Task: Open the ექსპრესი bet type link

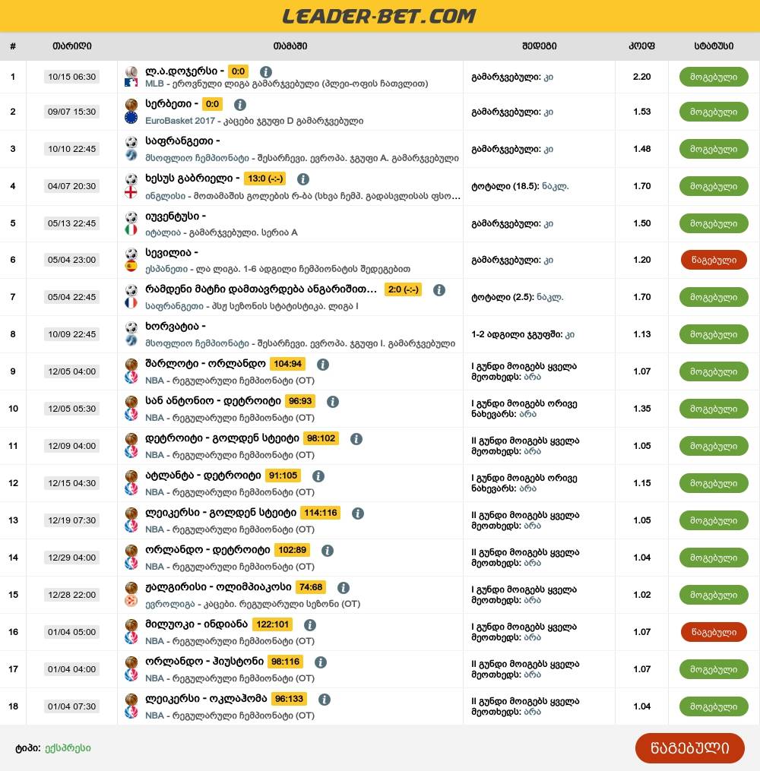Action: point(68,748)
